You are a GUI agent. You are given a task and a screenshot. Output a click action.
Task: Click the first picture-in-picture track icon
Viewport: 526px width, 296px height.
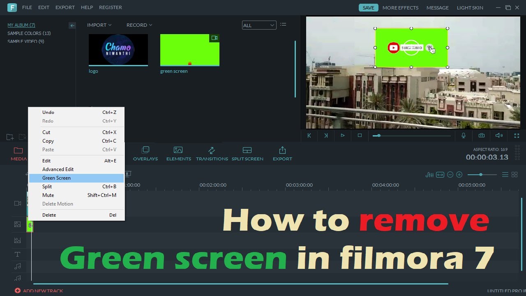click(17, 224)
